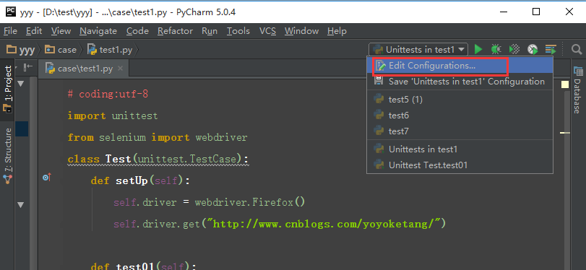
Task: Click the warning stripe mark on the scrollbar
Action: 565,133
